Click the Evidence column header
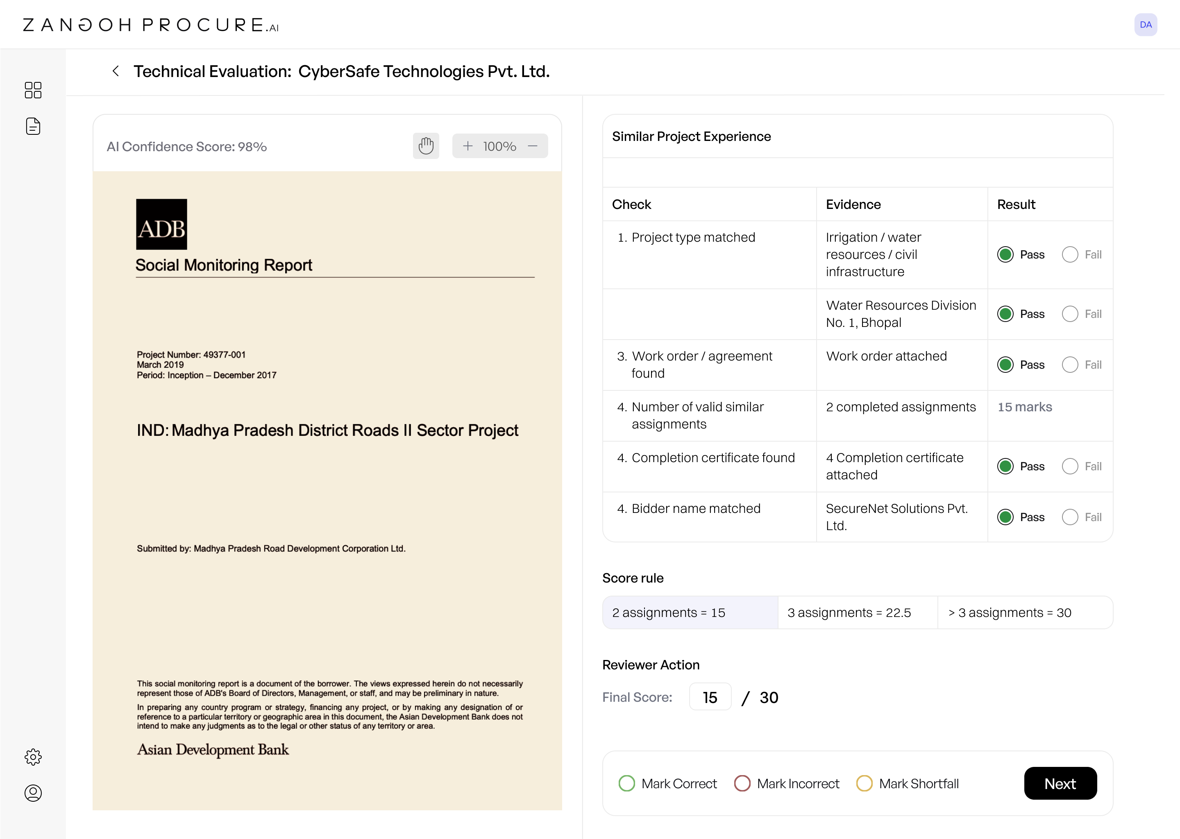This screenshot has width=1180, height=839. pos(853,204)
